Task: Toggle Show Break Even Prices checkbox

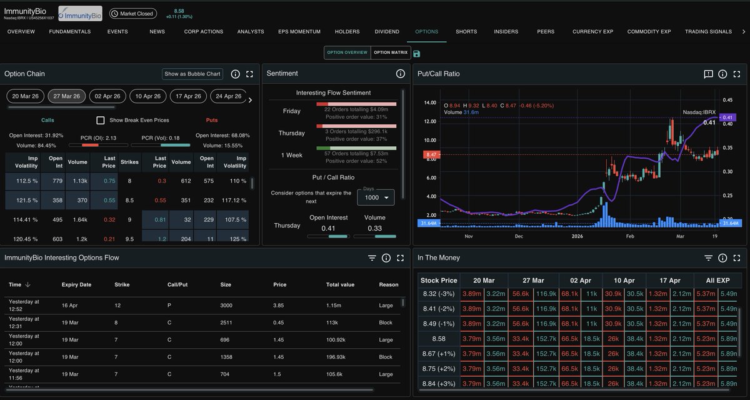Action: point(101,120)
